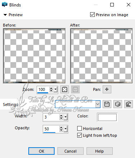Click OK to apply Blinds
Image resolution: width=135 pixels, height=158 pixels.
coord(41,151)
